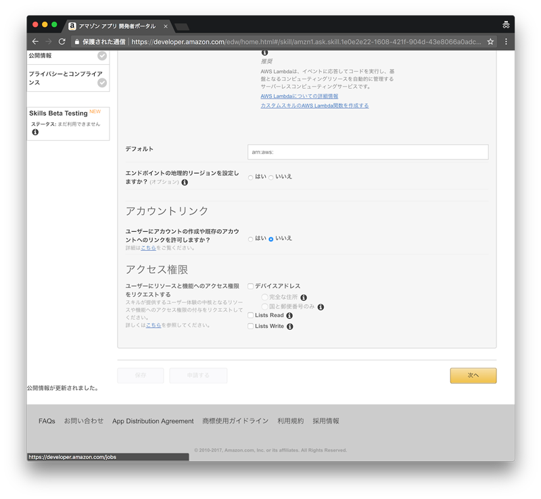Image resolution: width=541 pixels, height=499 pixels.
Task: Select いいえ for endpoint geographic region
Action: [271, 178]
